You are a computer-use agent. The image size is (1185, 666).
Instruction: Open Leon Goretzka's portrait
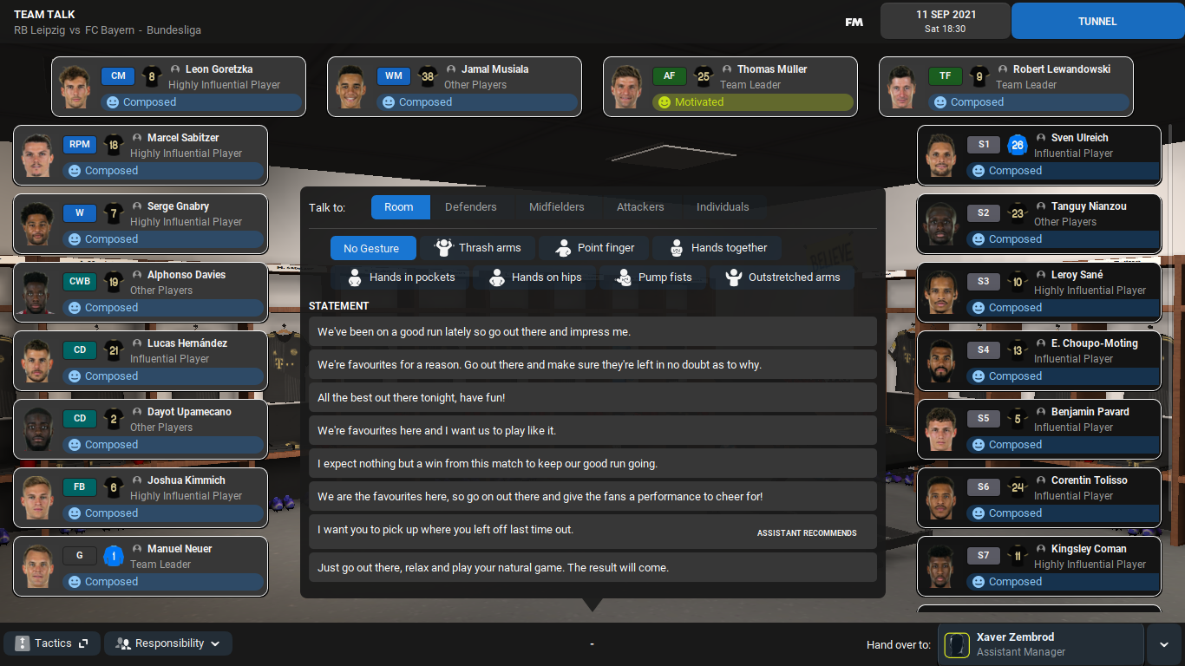(75, 86)
